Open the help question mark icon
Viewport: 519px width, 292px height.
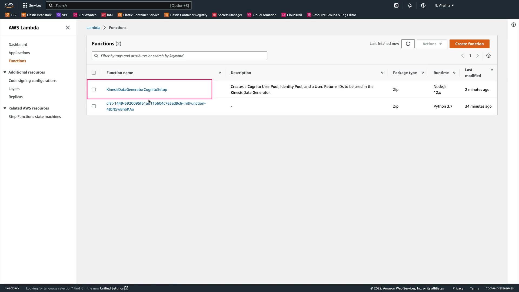[x=423, y=5]
